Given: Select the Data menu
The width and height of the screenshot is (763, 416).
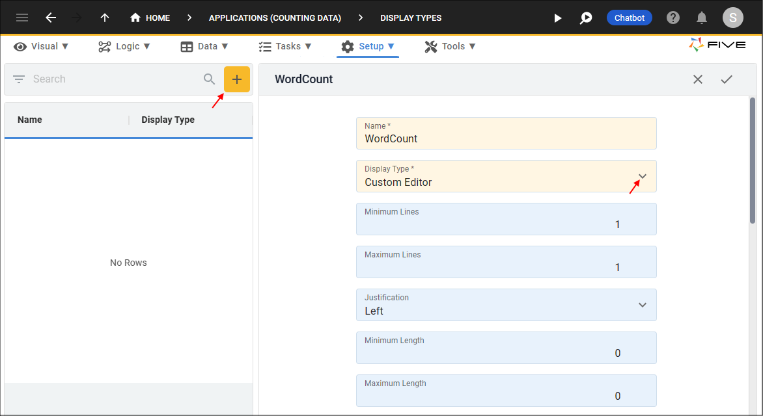Looking at the screenshot, I should coord(204,46).
